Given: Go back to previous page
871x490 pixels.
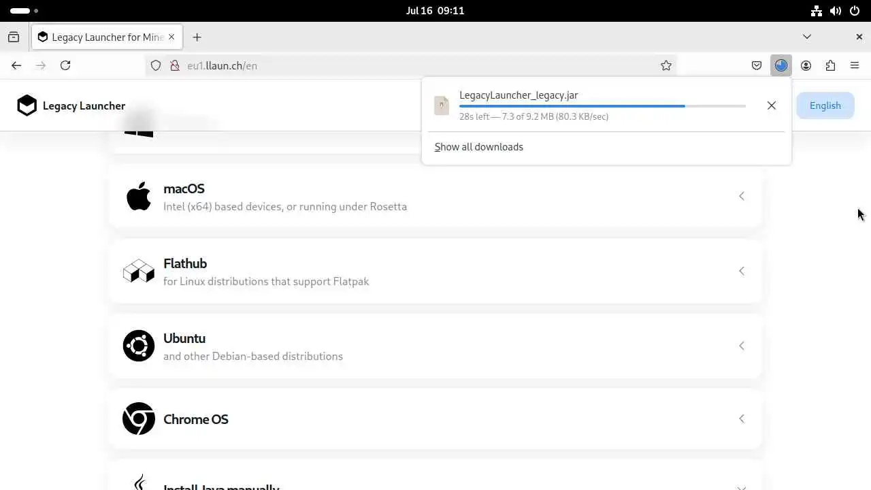Looking at the screenshot, I should point(16,65).
